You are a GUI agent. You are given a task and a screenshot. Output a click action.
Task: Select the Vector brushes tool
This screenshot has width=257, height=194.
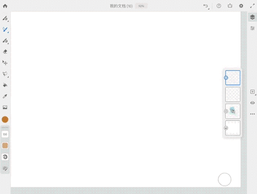(x=5, y=41)
